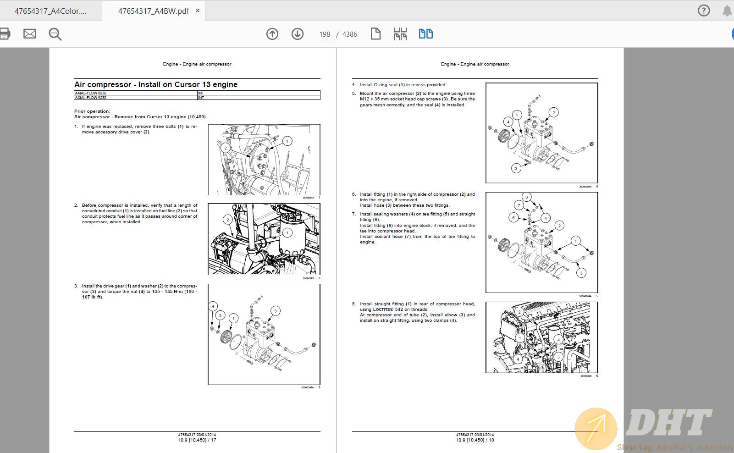Select the 47654317_A4BW.pdf tab
The image size is (734, 453).
[154, 11]
